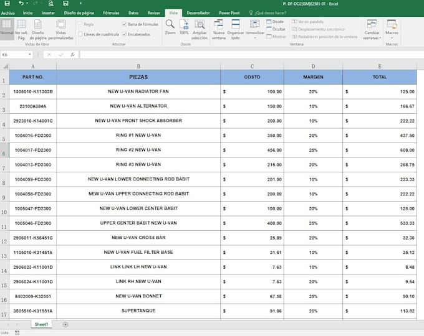The width and height of the screenshot is (424, 336).
Task: Click cell SUPERTANQUE
Action: [138, 311]
